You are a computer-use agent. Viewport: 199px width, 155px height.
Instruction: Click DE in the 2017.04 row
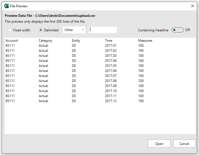tap(74, 61)
